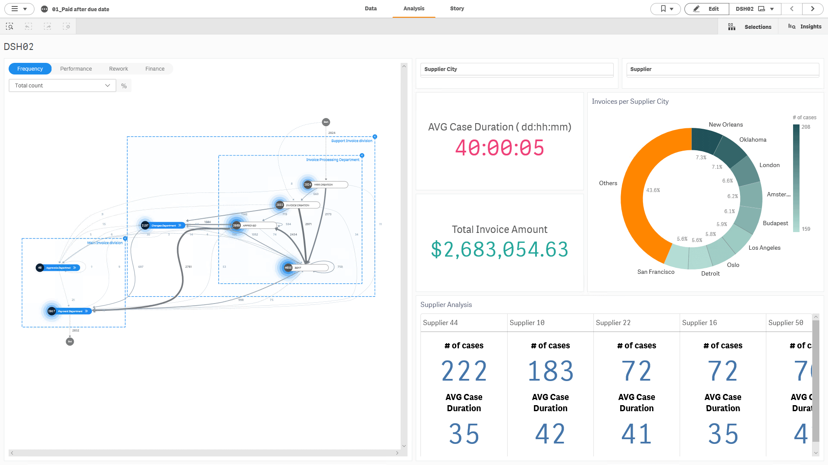Click the left arrow of horizontal process scrollbar
The width and height of the screenshot is (828, 465).
pyautogui.click(x=12, y=453)
